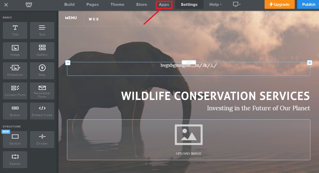Open the Help dropdown menu
The width and height of the screenshot is (319, 173).
tap(215, 5)
